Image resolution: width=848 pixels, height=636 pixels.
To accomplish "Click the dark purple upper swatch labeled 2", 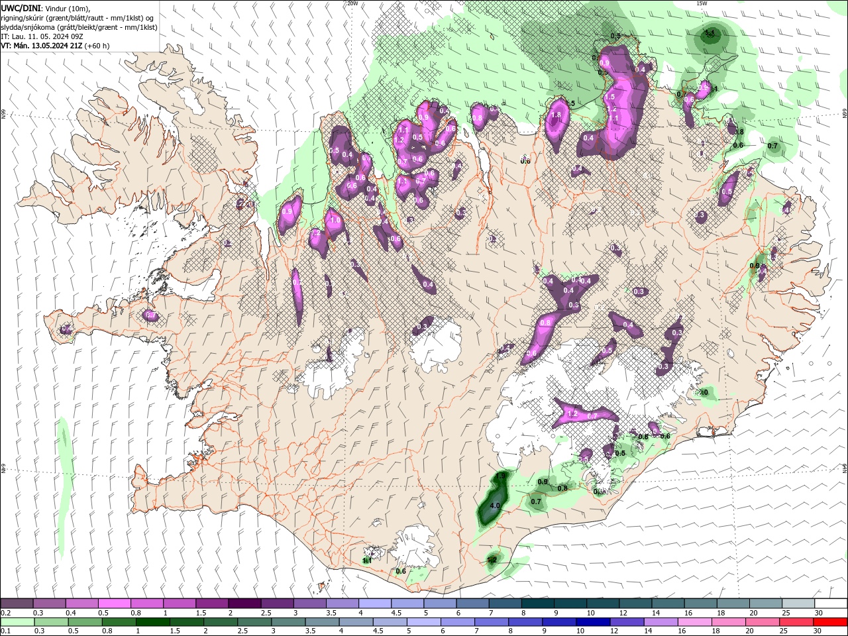I will [244, 604].
